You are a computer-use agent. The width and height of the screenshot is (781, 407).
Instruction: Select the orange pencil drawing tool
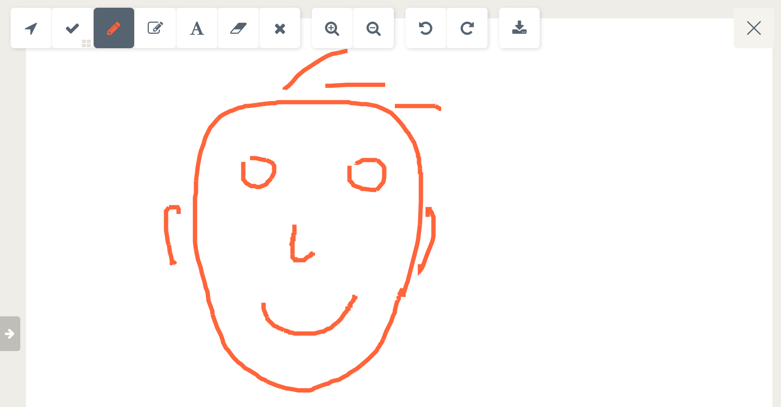114,28
